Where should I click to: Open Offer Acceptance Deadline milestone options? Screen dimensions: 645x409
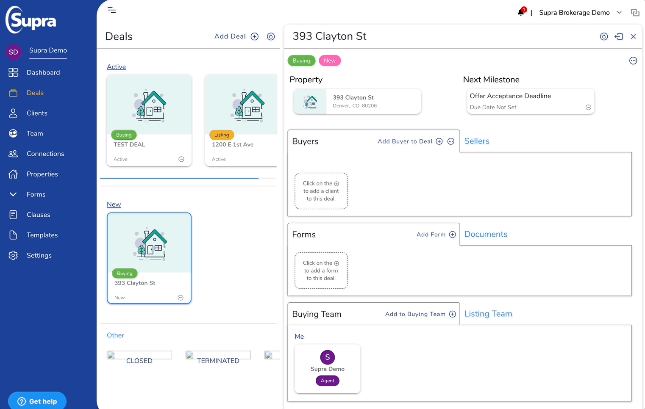tap(588, 108)
